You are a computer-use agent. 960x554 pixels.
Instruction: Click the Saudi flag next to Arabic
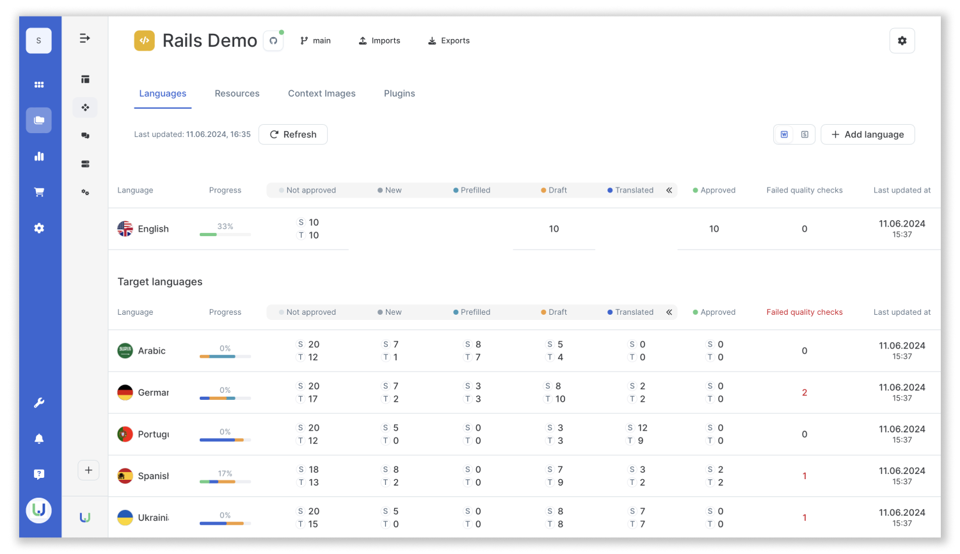(125, 351)
